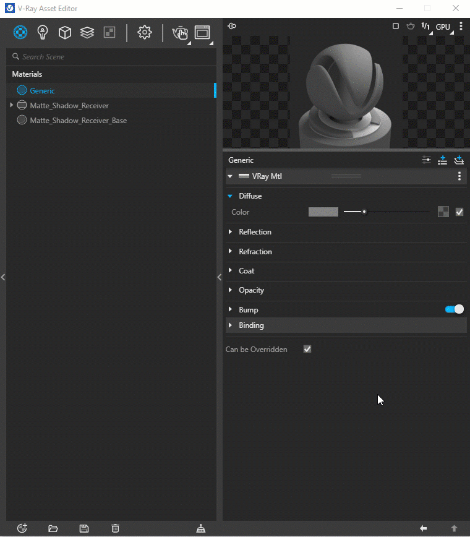The image size is (470, 537).
Task: Open the Lights category bulb icon
Action: pyautogui.click(x=43, y=33)
